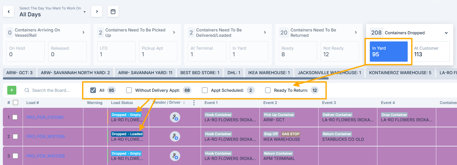
Task: Assign driver for load PRO_POR_M101358
Action: click(x=175, y=156)
